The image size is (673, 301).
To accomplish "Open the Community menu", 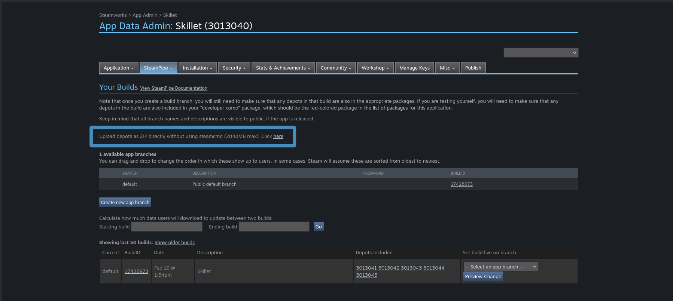I will [336, 68].
